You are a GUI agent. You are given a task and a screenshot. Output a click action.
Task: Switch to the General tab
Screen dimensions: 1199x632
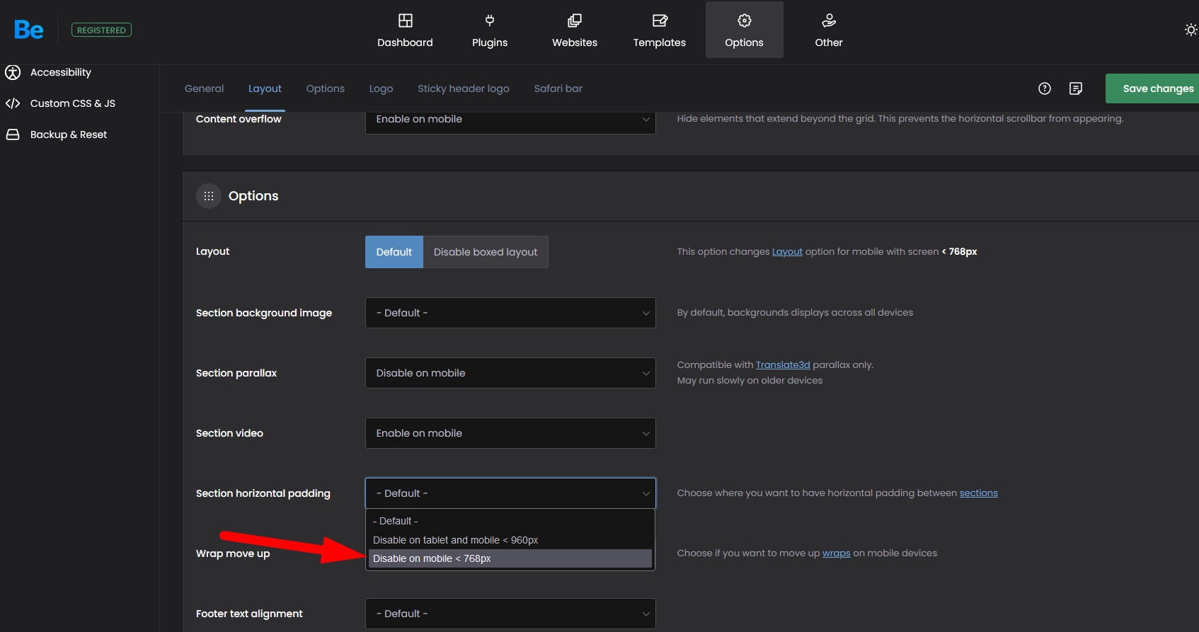pyautogui.click(x=204, y=88)
